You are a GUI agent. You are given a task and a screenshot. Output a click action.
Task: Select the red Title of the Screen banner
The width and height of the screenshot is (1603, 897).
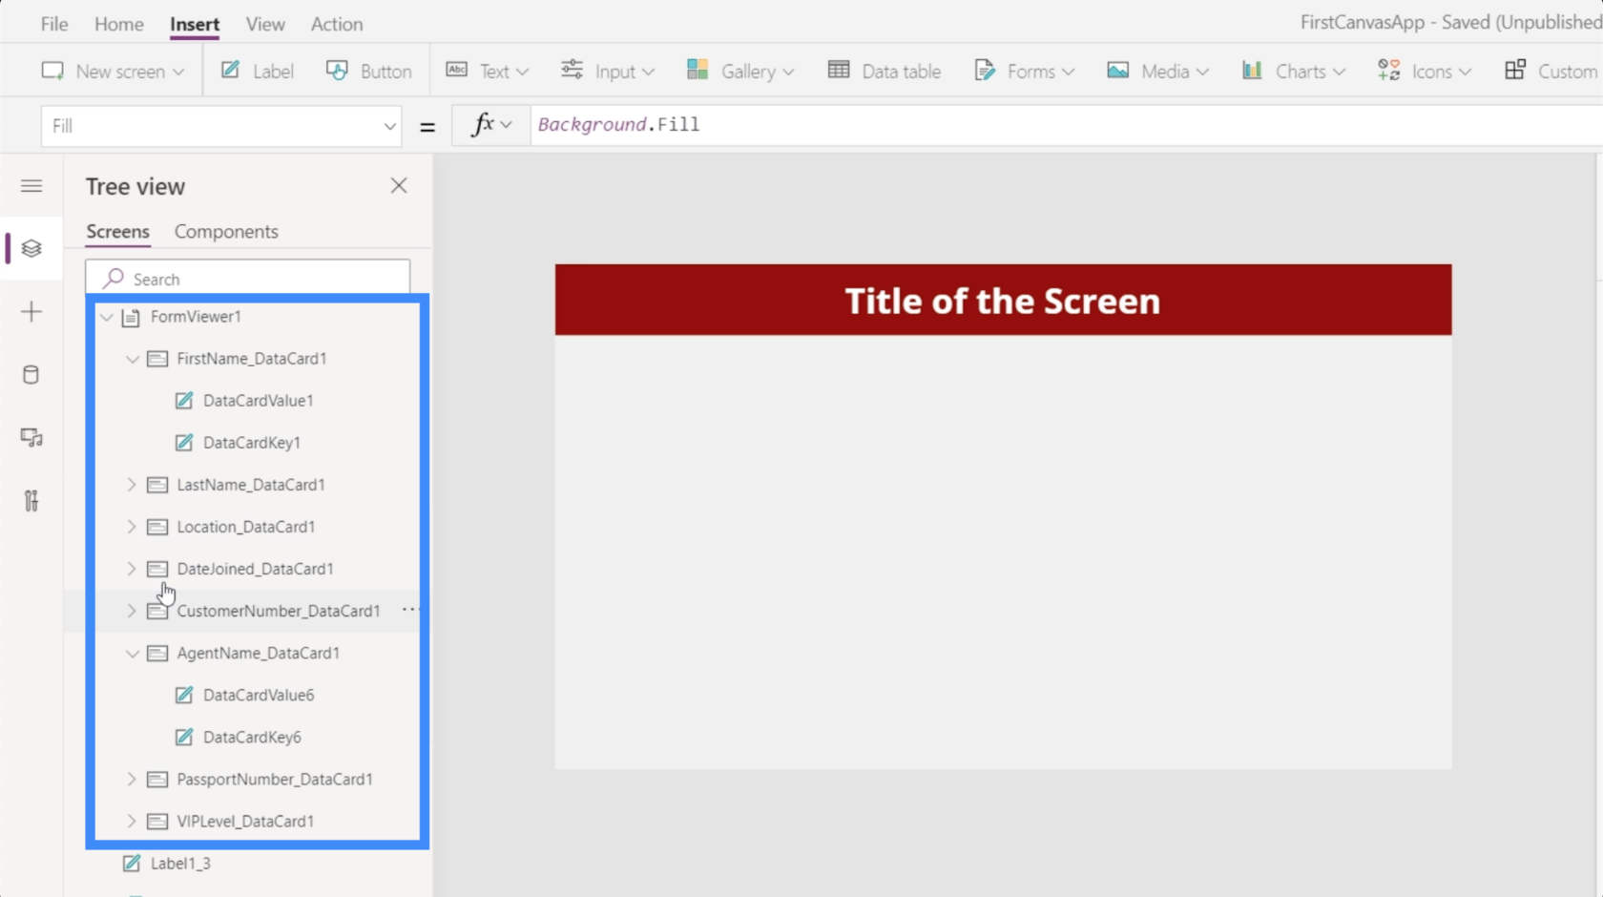click(1003, 301)
